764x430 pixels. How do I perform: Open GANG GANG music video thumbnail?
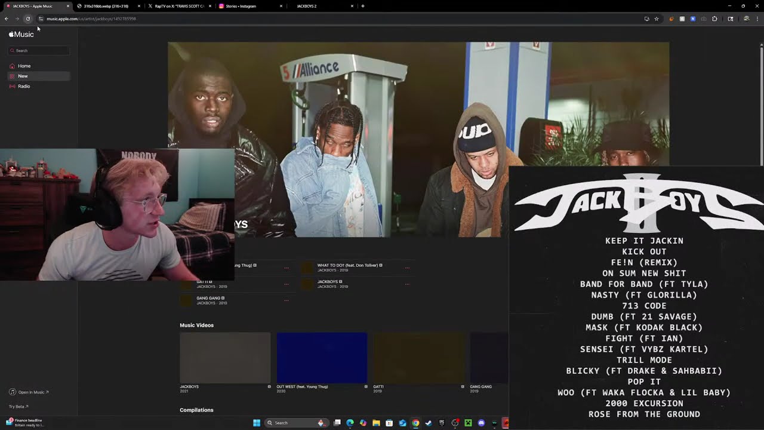tap(489, 358)
